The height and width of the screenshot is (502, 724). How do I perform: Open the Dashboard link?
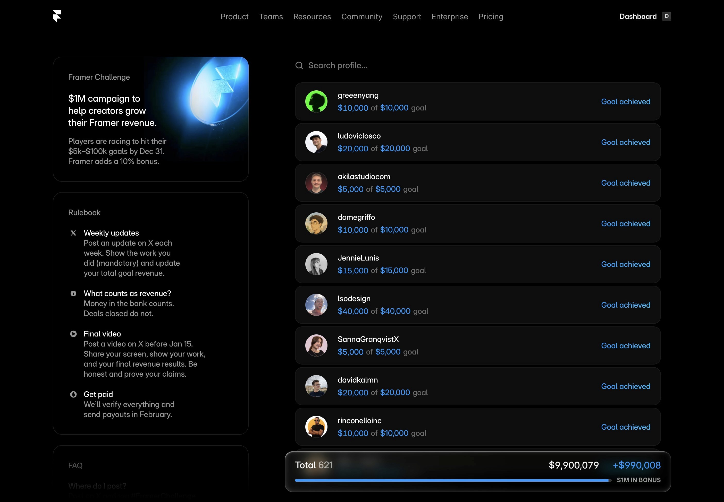tap(638, 17)
